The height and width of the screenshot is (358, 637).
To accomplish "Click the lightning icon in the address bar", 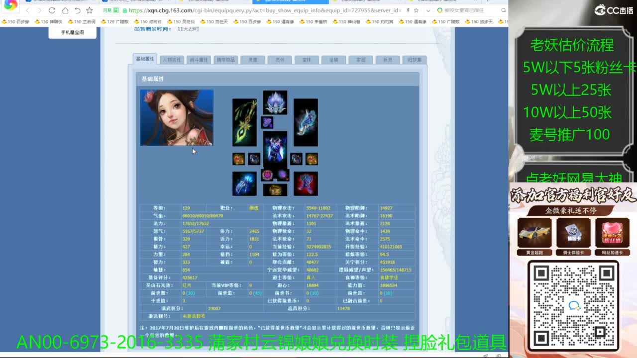I will [408, 10].
